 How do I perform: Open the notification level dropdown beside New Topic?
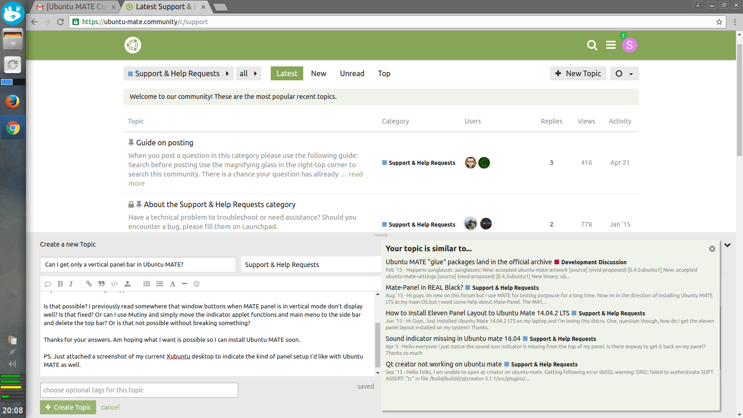click(x=624, y=73)
